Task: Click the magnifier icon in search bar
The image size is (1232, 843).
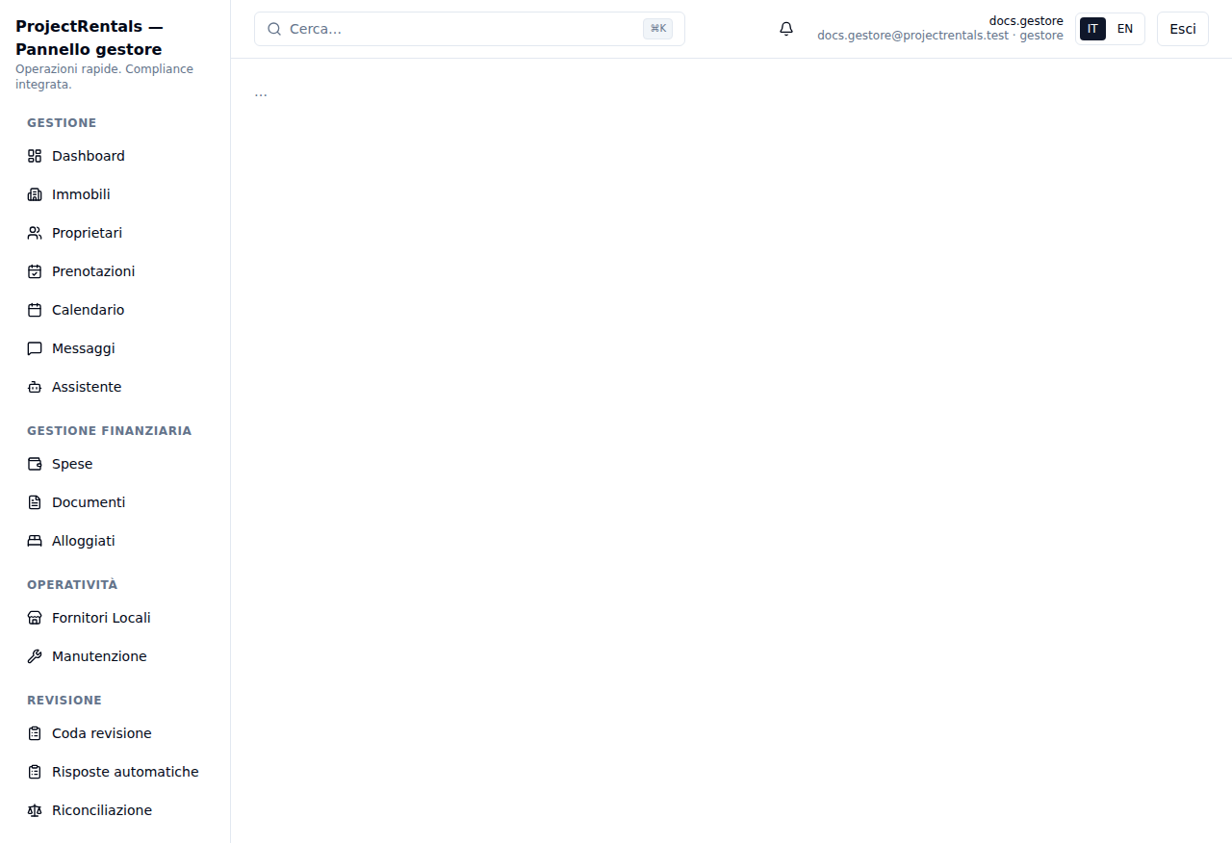Action: tap(274, 29)
